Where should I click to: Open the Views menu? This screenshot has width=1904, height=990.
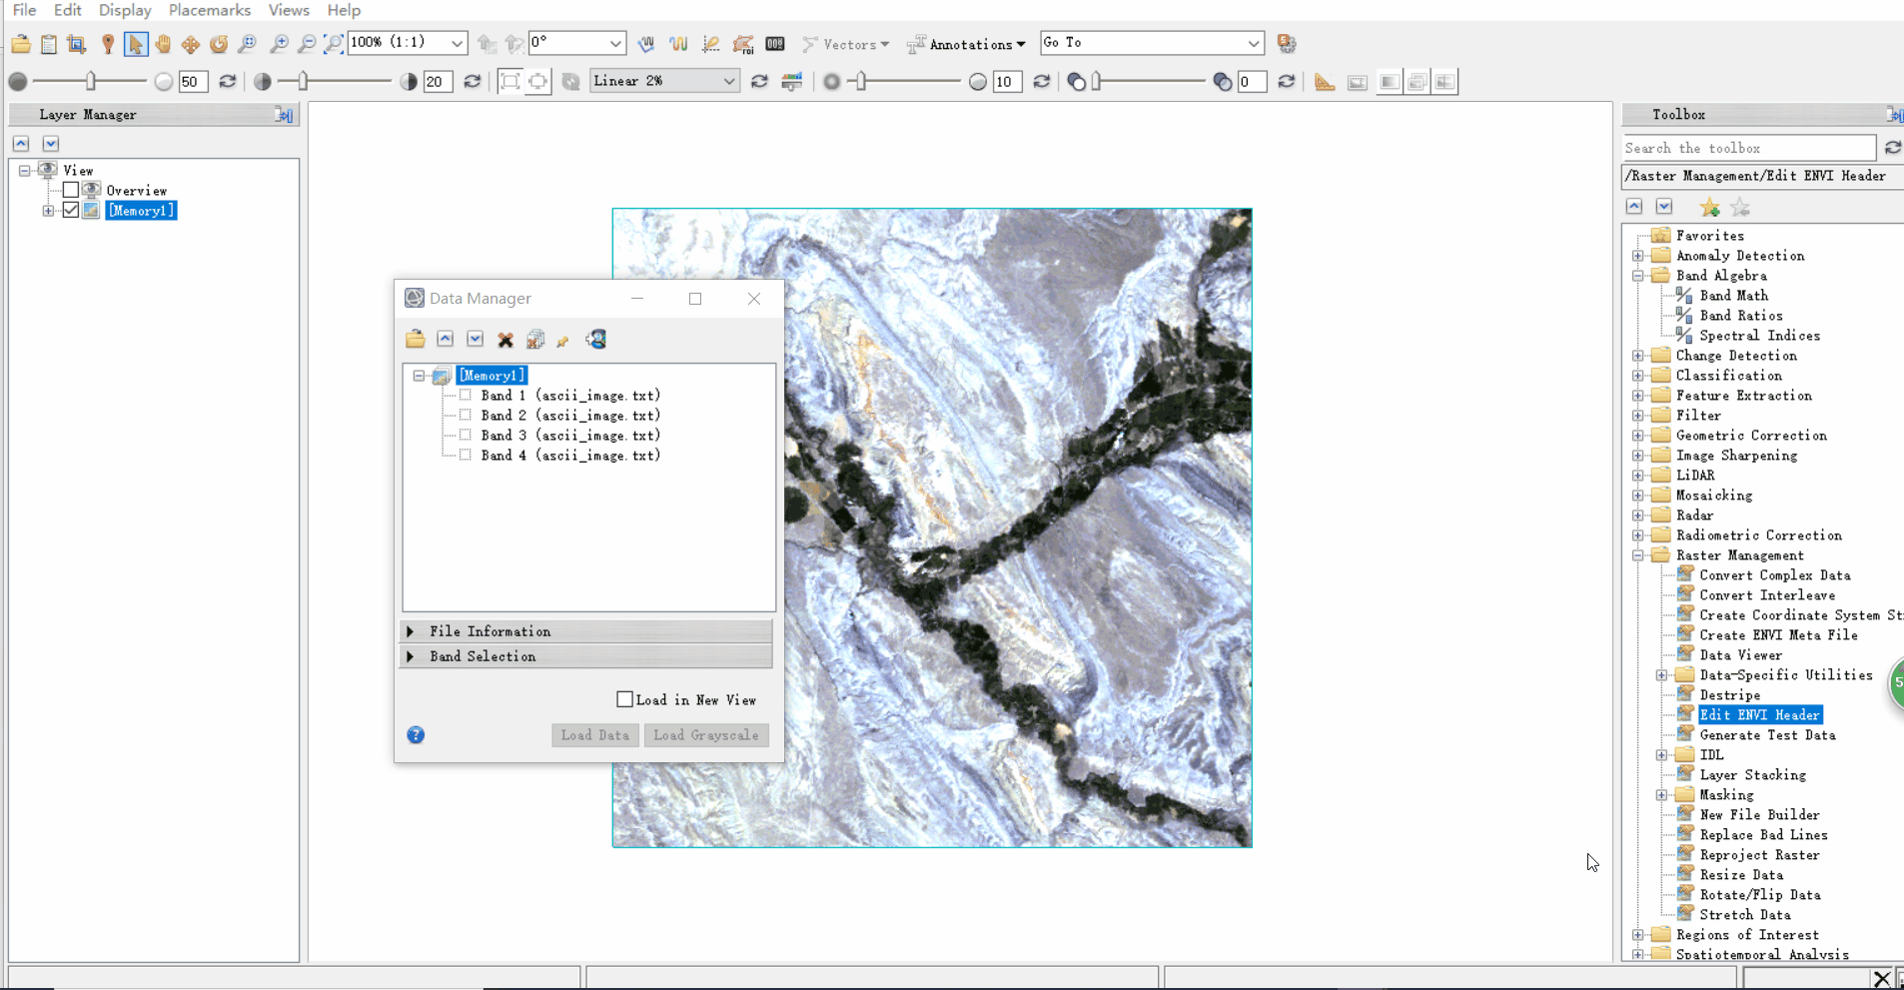pyautogui.click(x=289, y=10)
